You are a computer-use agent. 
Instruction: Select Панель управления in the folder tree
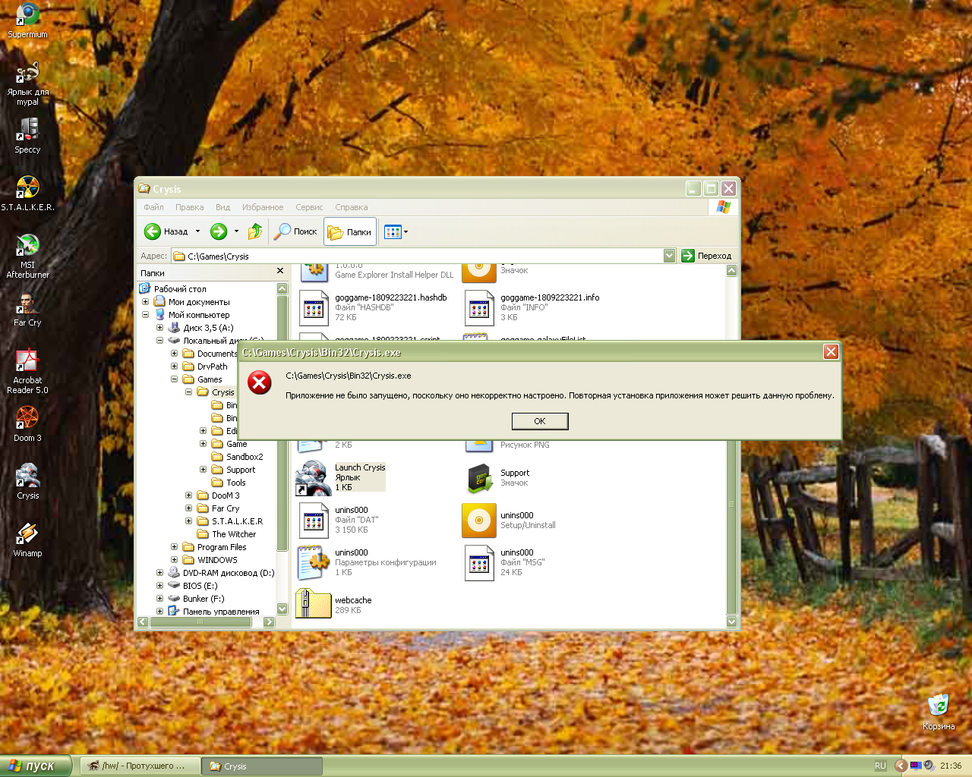(x=213, y=612)
